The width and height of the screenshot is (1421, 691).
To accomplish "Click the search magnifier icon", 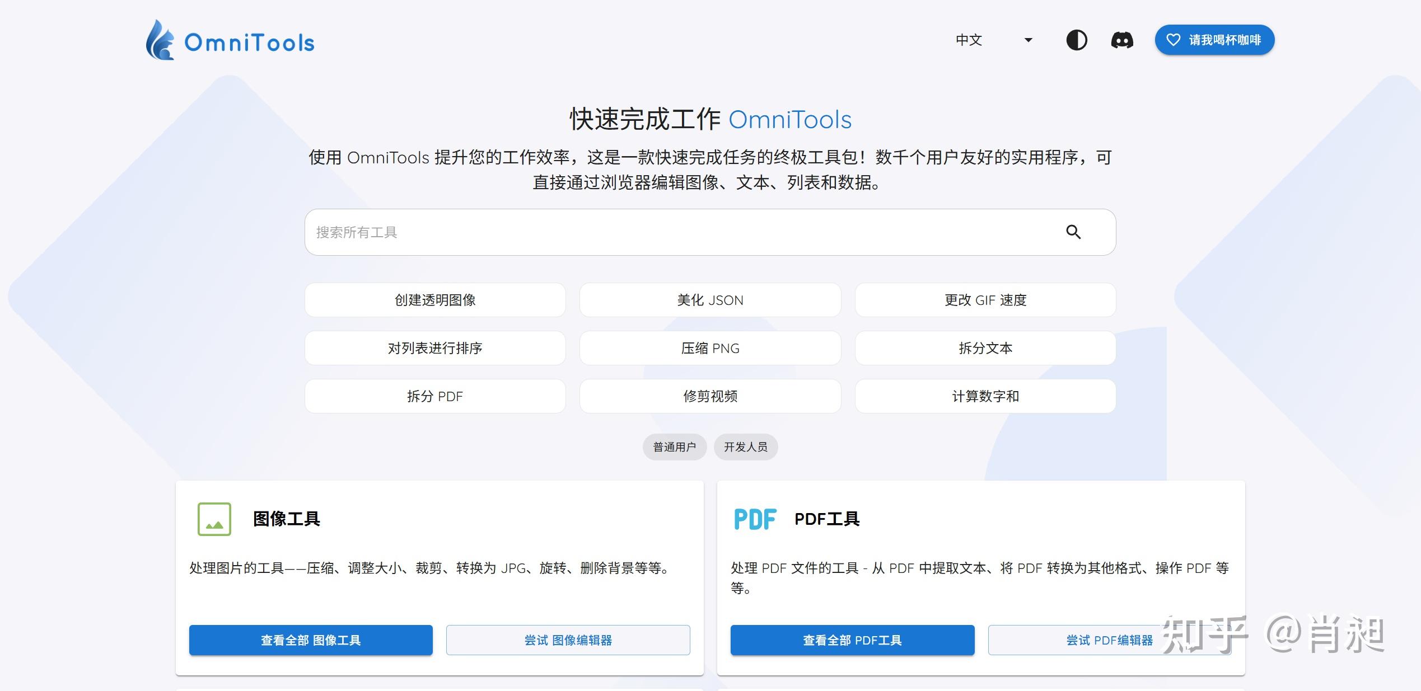I will tap(1073, 232).
